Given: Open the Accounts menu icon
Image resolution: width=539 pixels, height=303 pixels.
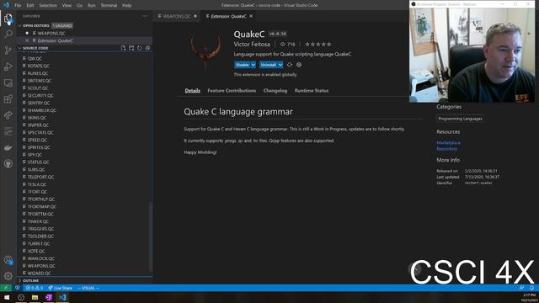Looking at the screenshot, I should pyautogui.click(x=8, y=260).
